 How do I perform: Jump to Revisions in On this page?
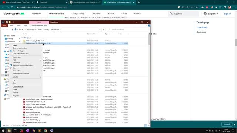[x=201, y=33]
